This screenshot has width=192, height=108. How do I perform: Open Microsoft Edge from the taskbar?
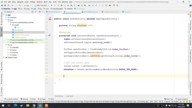pyautogui.click(x=15, y=105)
